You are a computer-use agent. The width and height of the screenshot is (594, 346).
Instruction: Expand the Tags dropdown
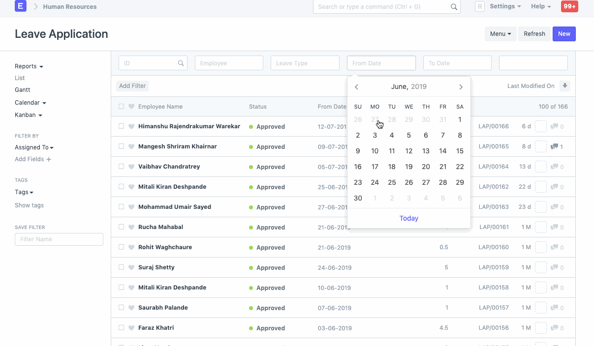24,192
